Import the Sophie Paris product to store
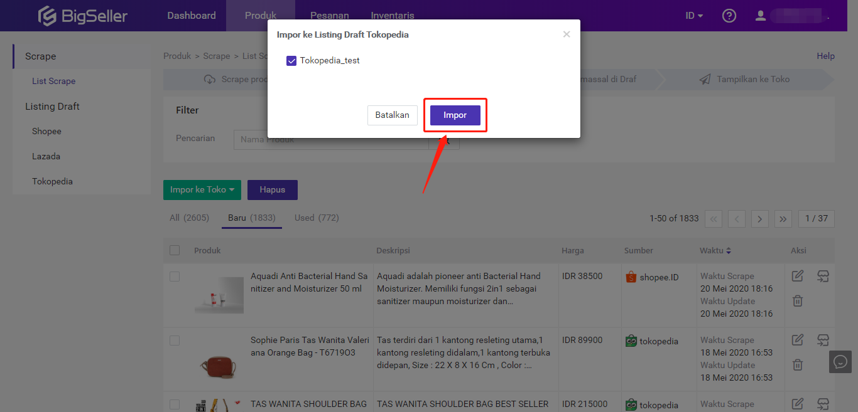Viewport: 858px width, 412px height. coord(823,340)
